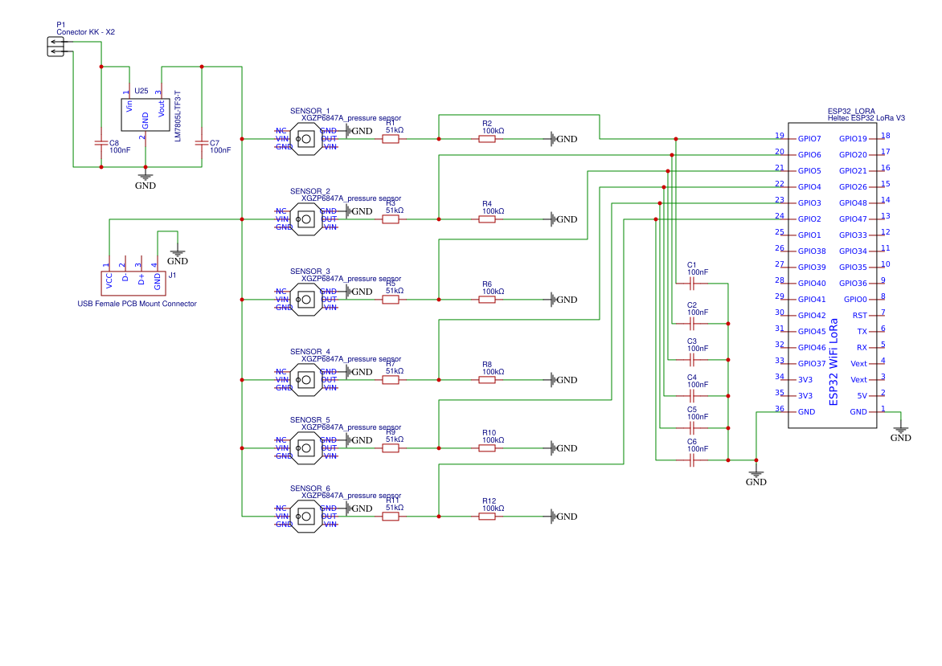
Task: Select resistor R12 100kΩ symbol
Action: coord(487,517)
